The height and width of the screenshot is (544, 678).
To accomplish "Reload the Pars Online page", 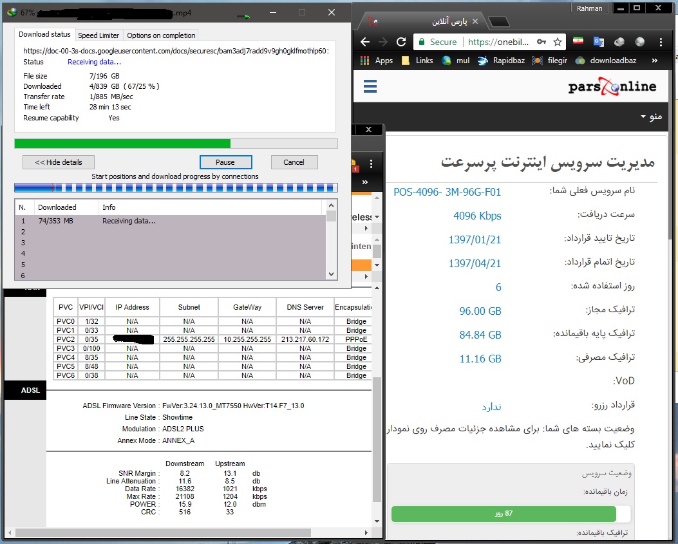I will (401, 42).
